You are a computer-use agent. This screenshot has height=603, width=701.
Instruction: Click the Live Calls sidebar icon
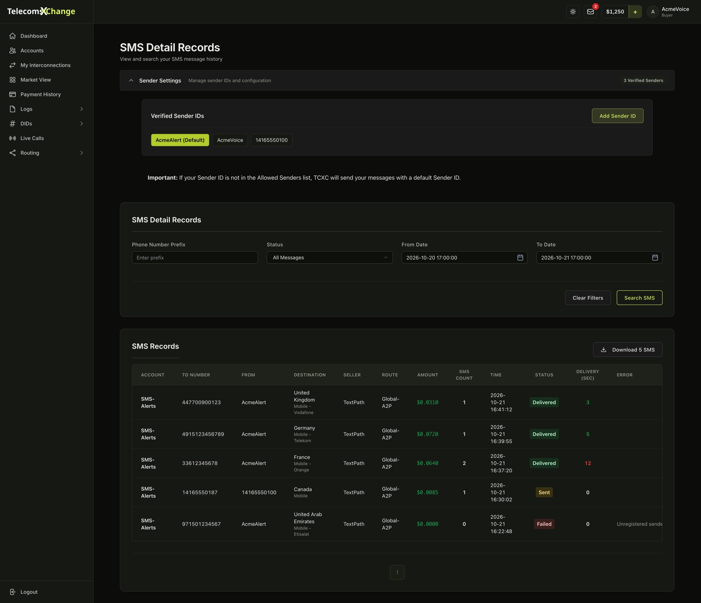coord(12,138)
